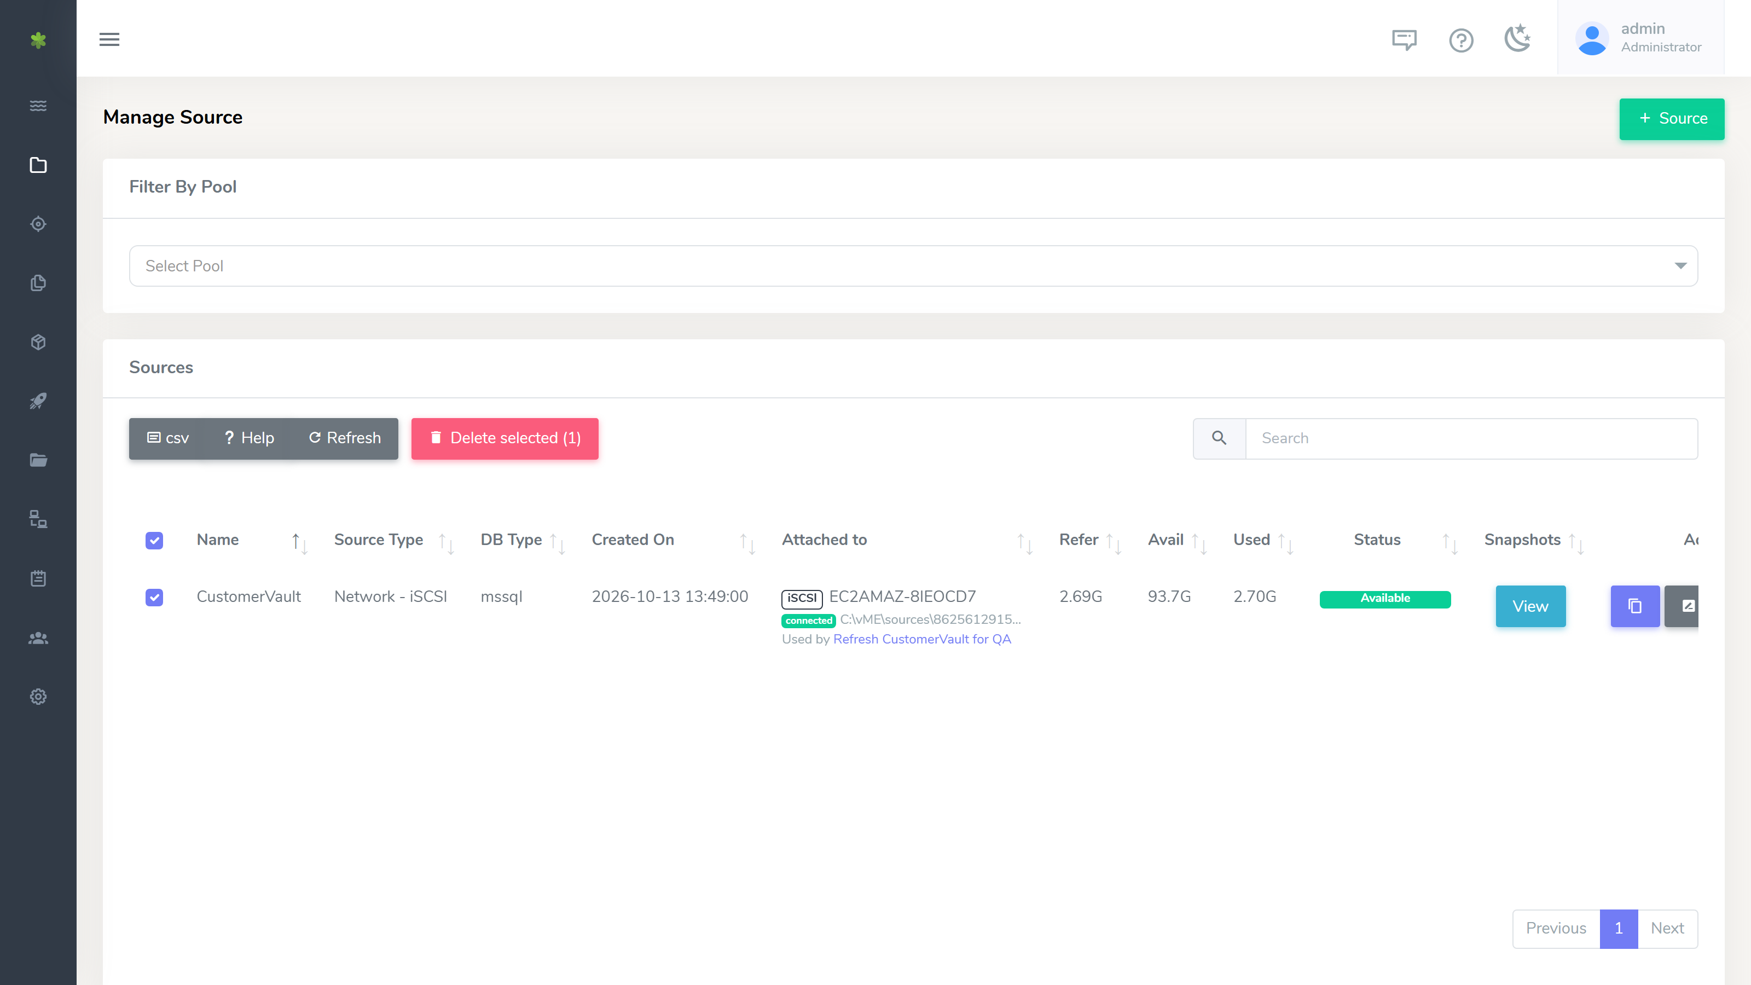Viewport: 1751px width, 985px height.
Task: Click the help question-mark icon in header
Action: [1461, 40]
